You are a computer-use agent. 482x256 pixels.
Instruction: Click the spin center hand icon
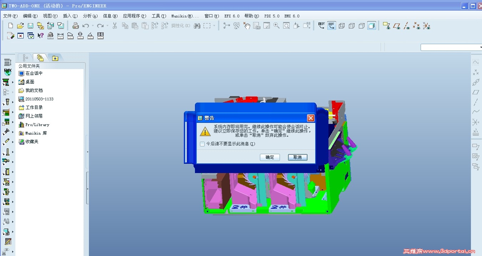247,26
